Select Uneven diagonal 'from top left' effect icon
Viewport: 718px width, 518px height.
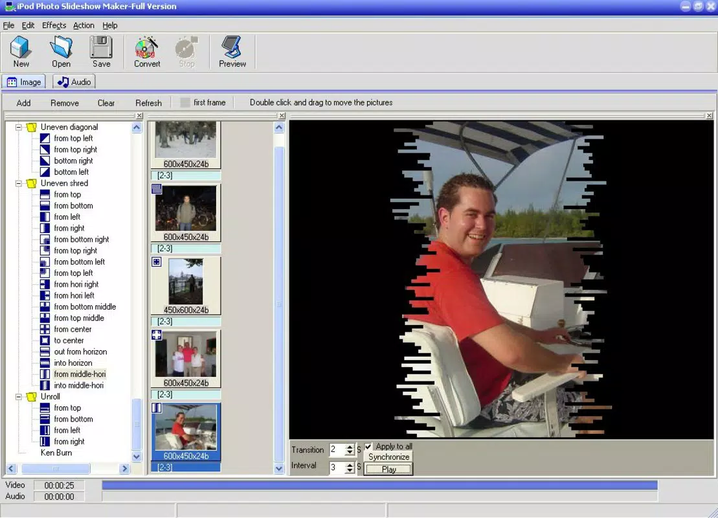pos(45,139)
